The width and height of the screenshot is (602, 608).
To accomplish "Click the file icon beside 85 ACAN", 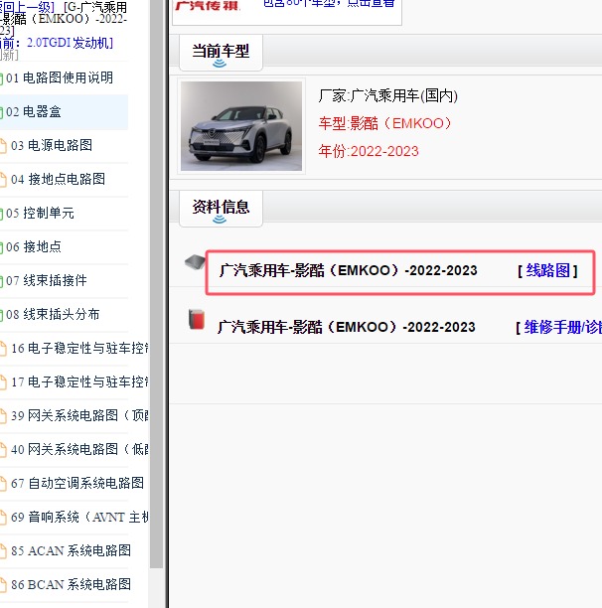I will (x=3, y=551).
